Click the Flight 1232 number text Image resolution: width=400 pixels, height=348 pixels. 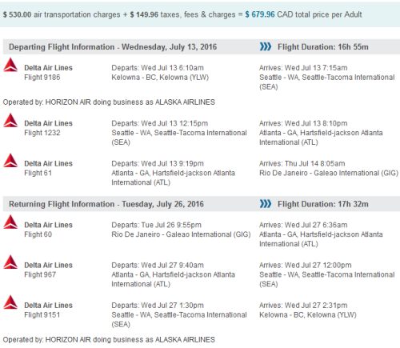pos(42,133)
